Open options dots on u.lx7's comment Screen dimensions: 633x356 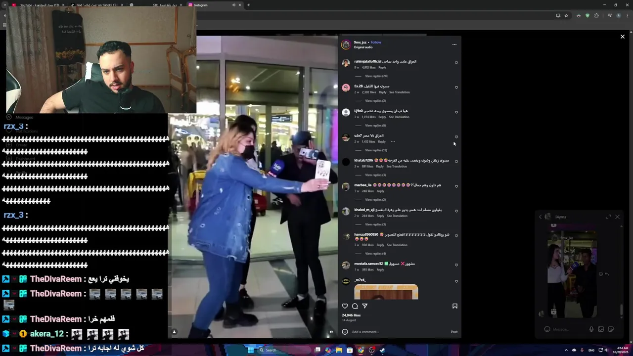[x=393, y=142]
